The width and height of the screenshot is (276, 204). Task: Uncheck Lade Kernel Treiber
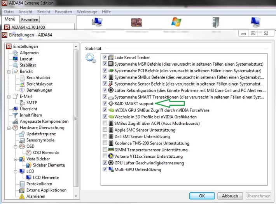tap(105, 57)
